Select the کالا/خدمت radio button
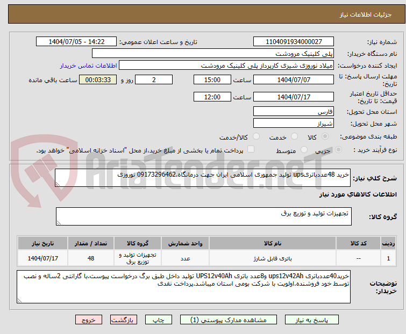This screenshot has height=334, width=406. 257,136
